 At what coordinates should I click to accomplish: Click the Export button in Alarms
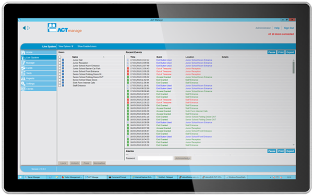click(290, 151)
